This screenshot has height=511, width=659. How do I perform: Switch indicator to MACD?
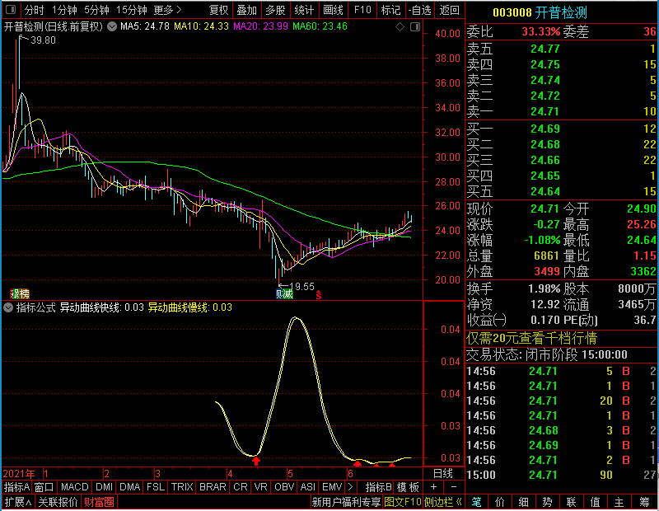tap(74, 487)
